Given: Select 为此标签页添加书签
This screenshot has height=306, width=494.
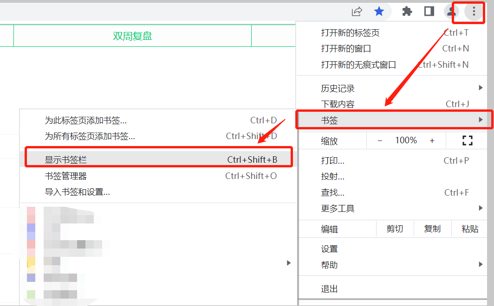Looking at the screenshot, I should (x=85, y=121).
